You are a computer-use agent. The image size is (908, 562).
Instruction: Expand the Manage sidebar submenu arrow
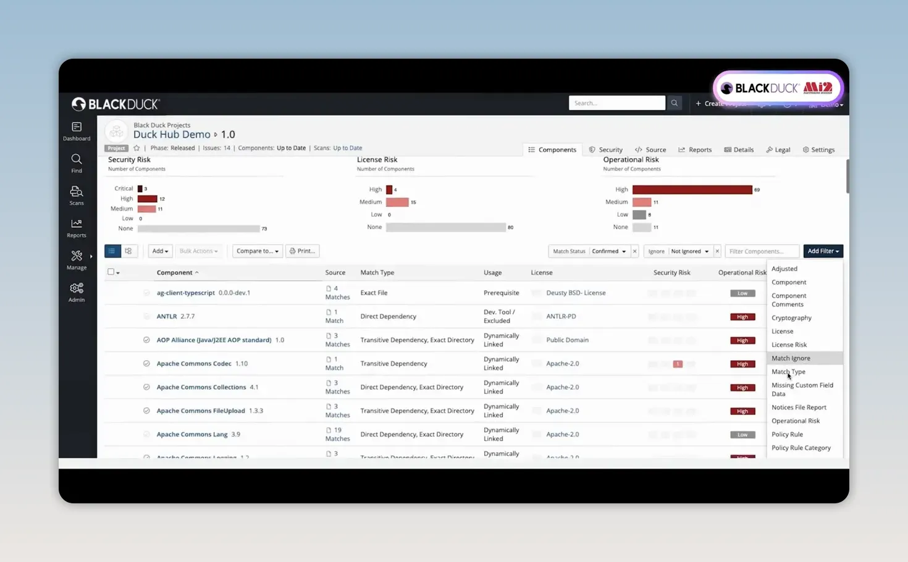[x=91, y=256]
